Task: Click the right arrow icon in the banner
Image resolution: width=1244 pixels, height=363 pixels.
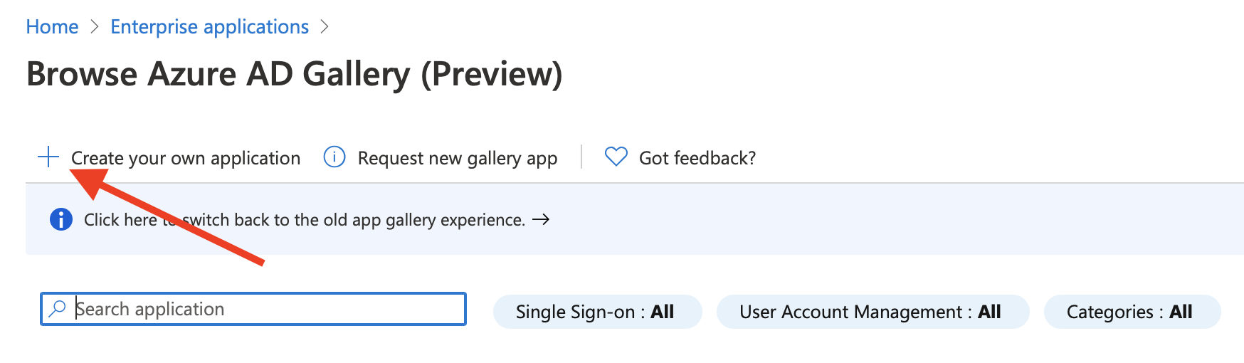Action: tap(541, 219)
